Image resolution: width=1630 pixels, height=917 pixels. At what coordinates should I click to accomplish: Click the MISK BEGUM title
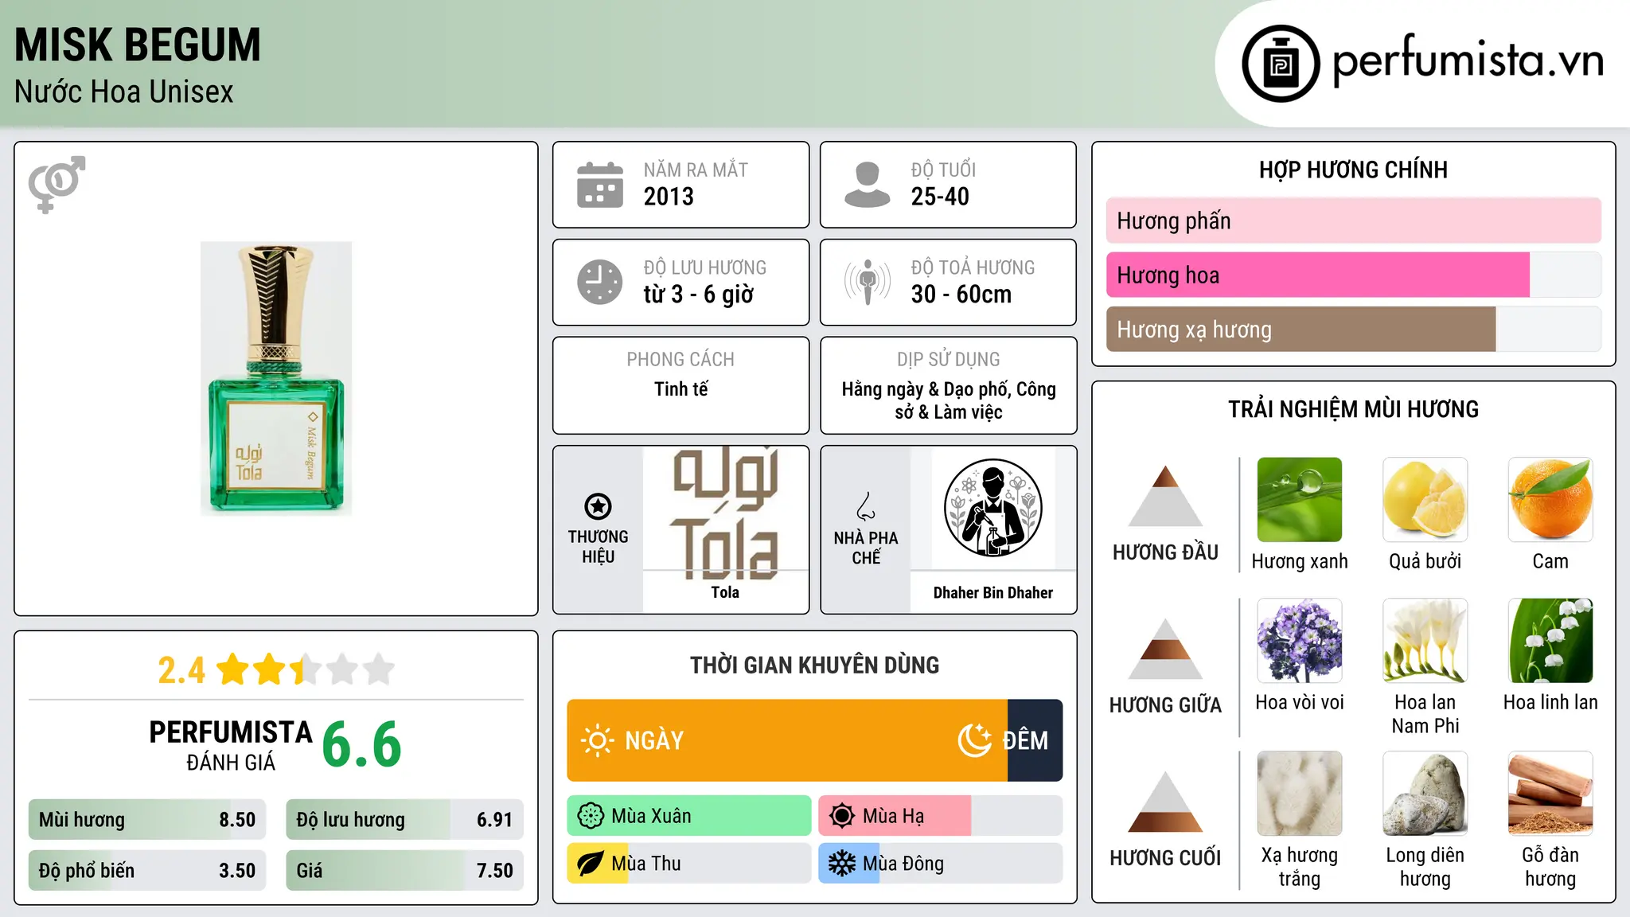138,45
